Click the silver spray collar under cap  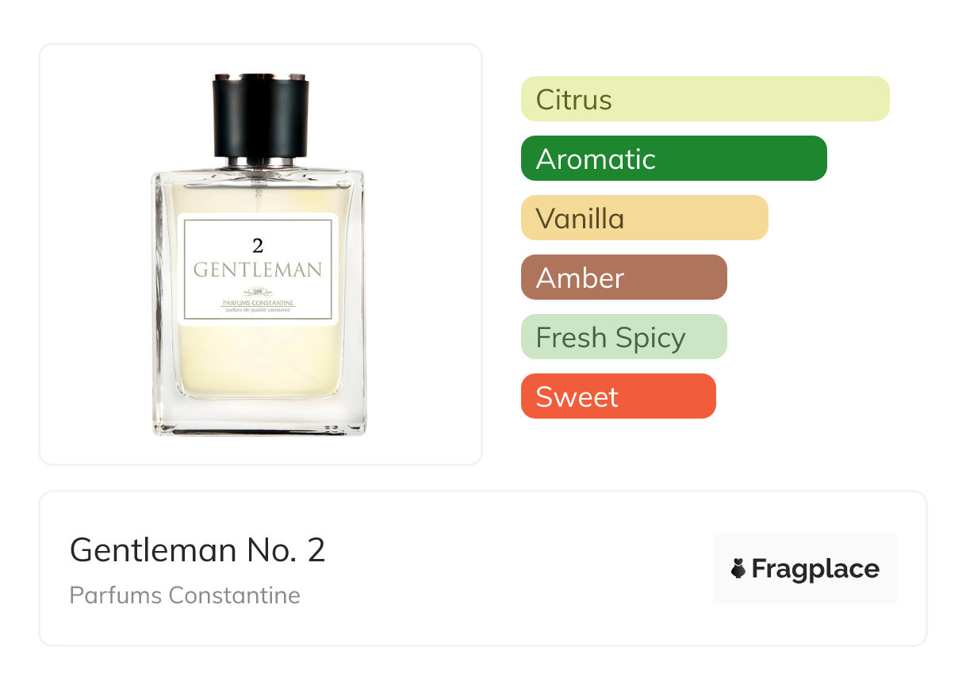[261, 163]
